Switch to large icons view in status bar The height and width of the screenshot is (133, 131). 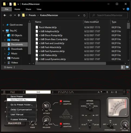pos(127,67)
